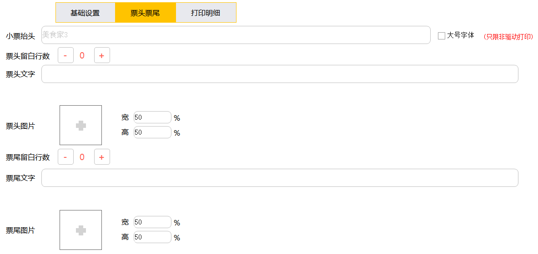Decrease 票尾留白行数 with minus button

pos(65,157)
